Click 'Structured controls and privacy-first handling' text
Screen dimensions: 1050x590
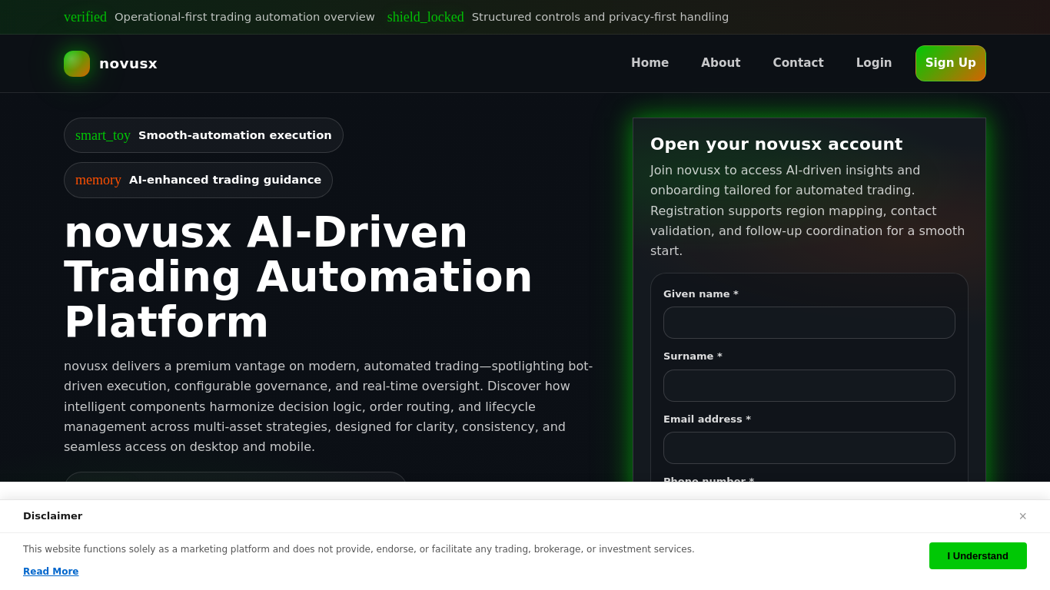coord(600,17)
